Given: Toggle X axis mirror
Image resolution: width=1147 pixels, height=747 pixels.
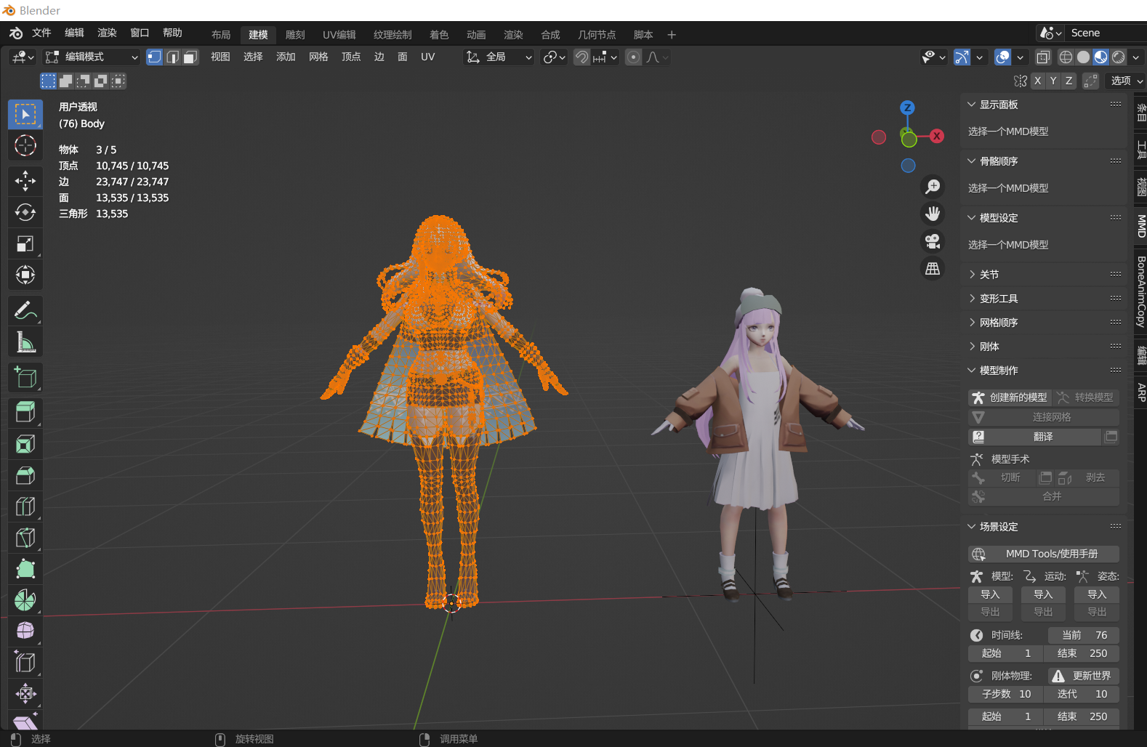Looking at the screenshot, I should click(1038, 81).
